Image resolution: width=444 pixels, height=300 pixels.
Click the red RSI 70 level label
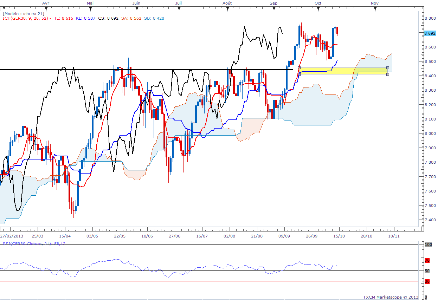coord(427,260)
